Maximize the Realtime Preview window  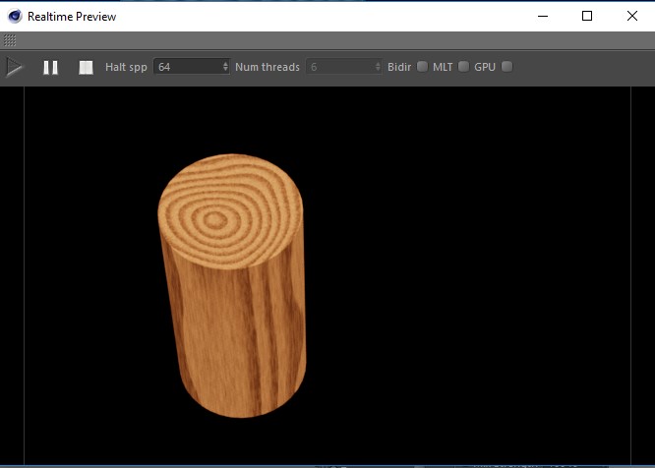tap(587, 16)
